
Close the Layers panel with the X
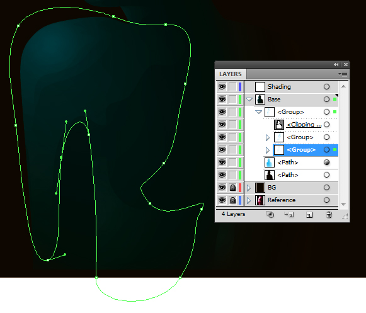tap(346, 64)
